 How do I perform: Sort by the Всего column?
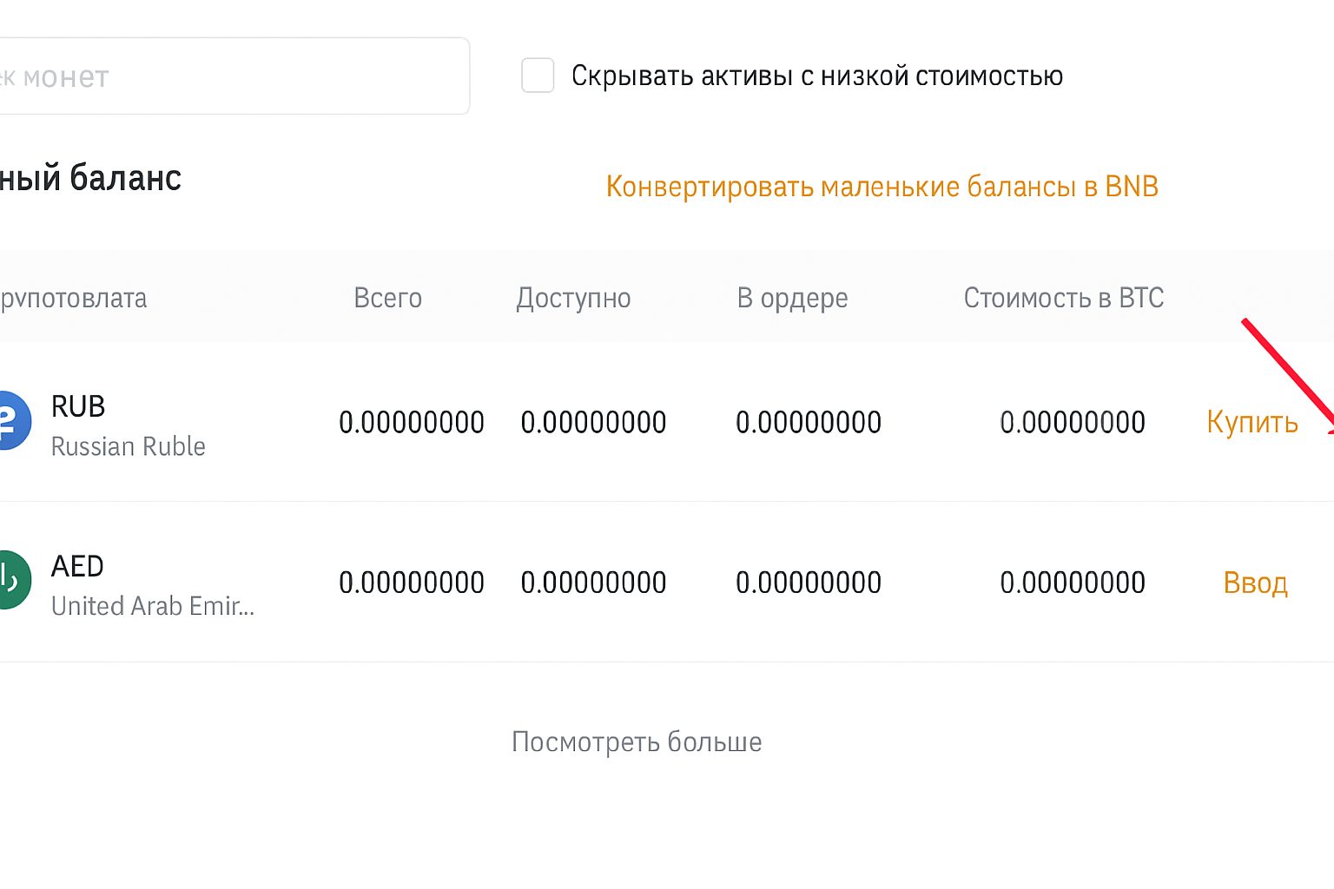[388, 298]
